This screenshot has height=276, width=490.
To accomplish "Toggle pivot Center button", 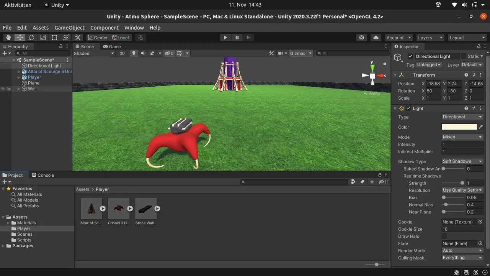I will point(98,38).
